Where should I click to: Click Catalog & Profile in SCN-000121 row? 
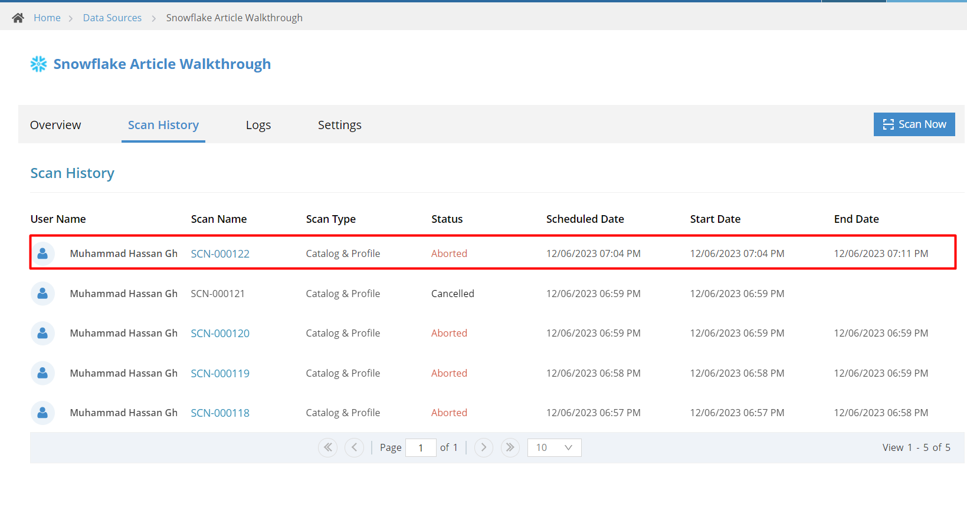343,294
